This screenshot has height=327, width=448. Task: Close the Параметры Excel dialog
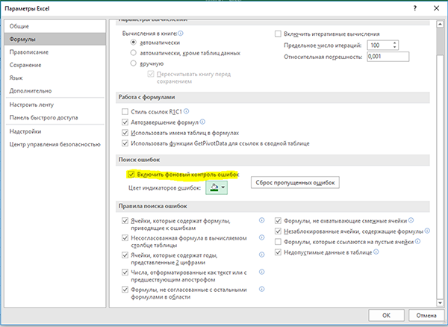point(436,8)
